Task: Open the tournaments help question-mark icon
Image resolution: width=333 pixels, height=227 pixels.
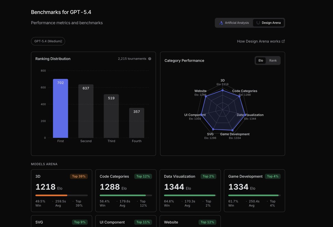Action: tap(150, 59)
